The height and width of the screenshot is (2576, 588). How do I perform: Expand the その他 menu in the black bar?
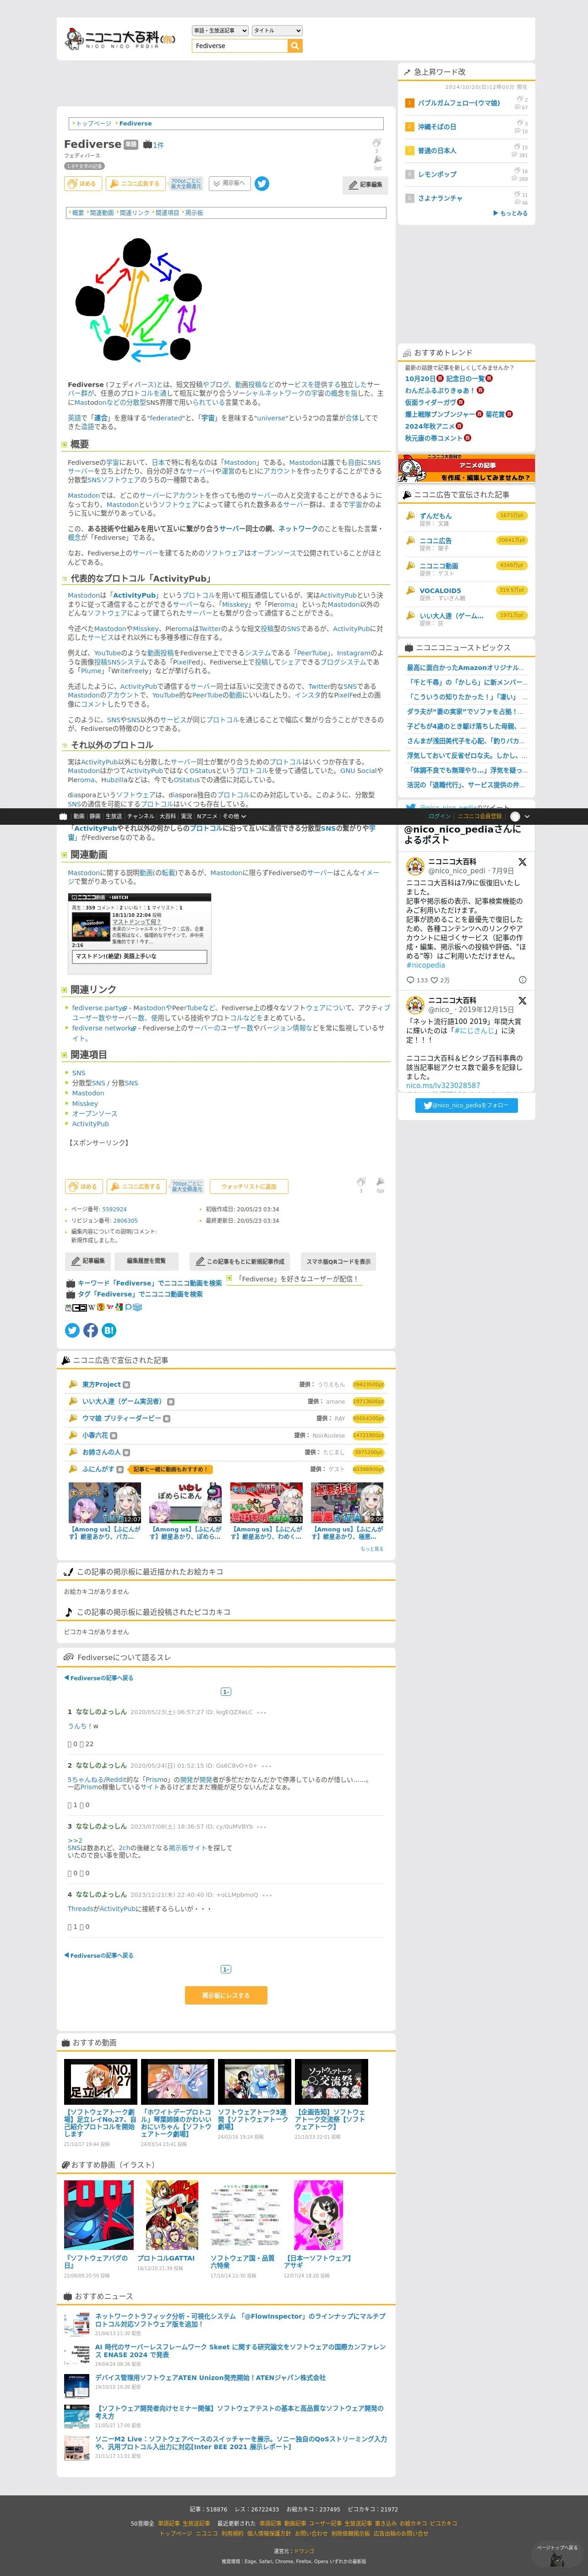(x=234, y=816)
